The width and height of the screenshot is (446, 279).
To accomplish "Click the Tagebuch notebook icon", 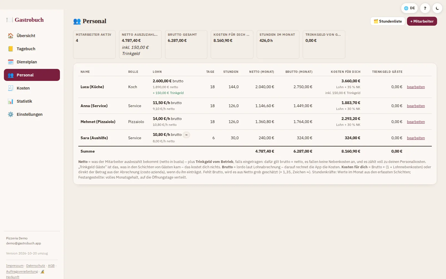I will pos(11,49).
